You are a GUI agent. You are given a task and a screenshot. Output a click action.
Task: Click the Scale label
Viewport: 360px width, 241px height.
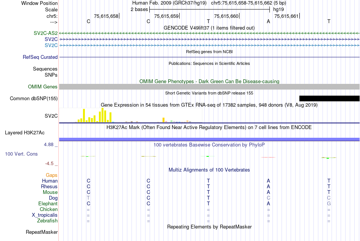click(51, 9)
